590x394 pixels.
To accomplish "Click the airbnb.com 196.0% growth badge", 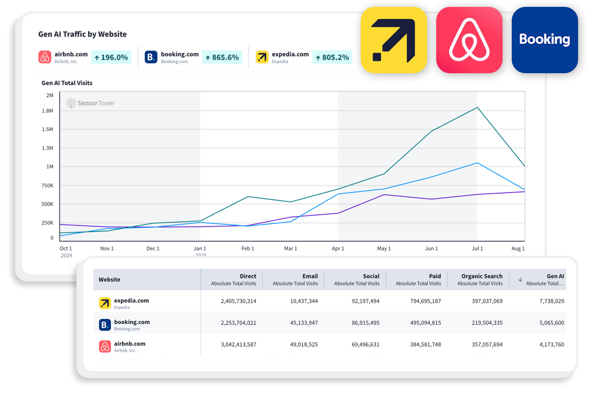I will (111, 57).
